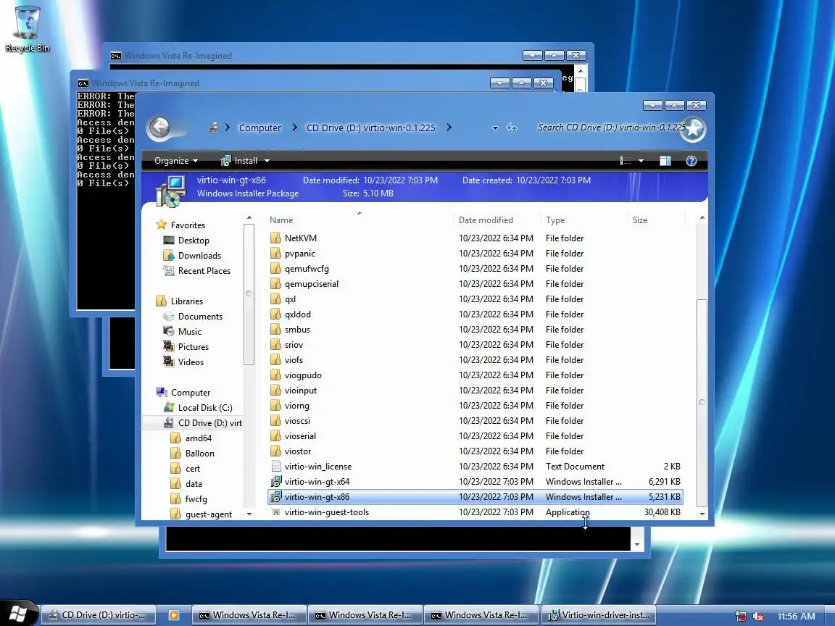
Task: Toggle the preview pane icon
Action: [665, 161]
